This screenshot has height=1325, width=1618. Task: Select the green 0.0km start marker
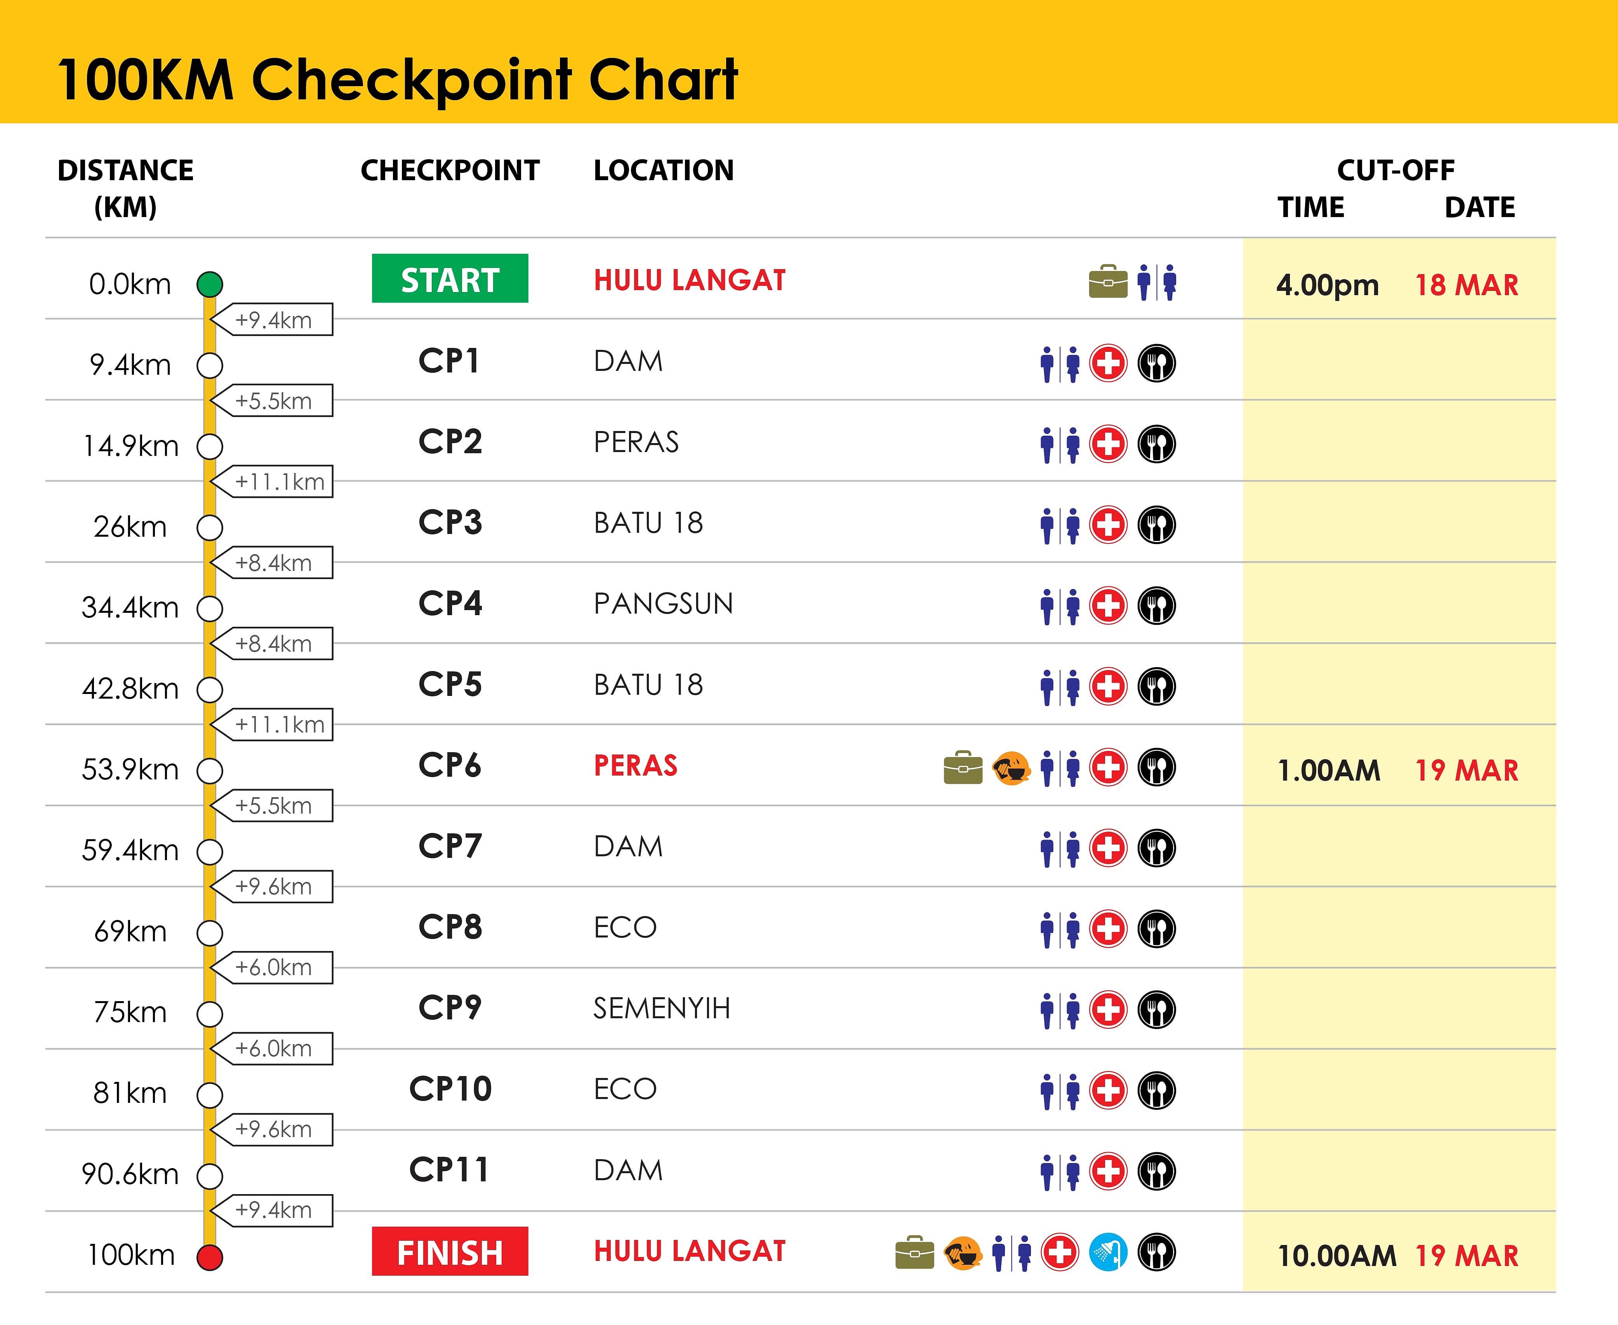(209, 284)
